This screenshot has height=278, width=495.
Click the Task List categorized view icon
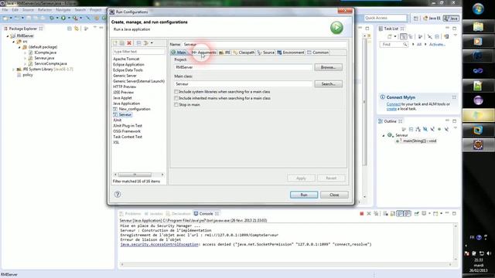(x=404, y=36)
